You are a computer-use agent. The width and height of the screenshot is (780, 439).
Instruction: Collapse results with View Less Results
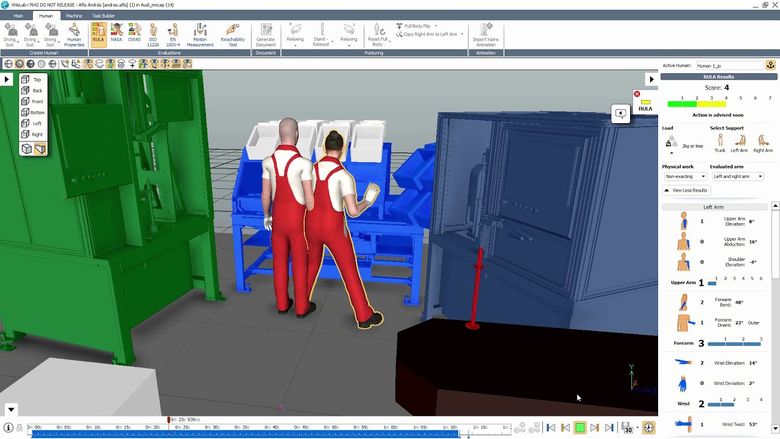click(686, 190)
